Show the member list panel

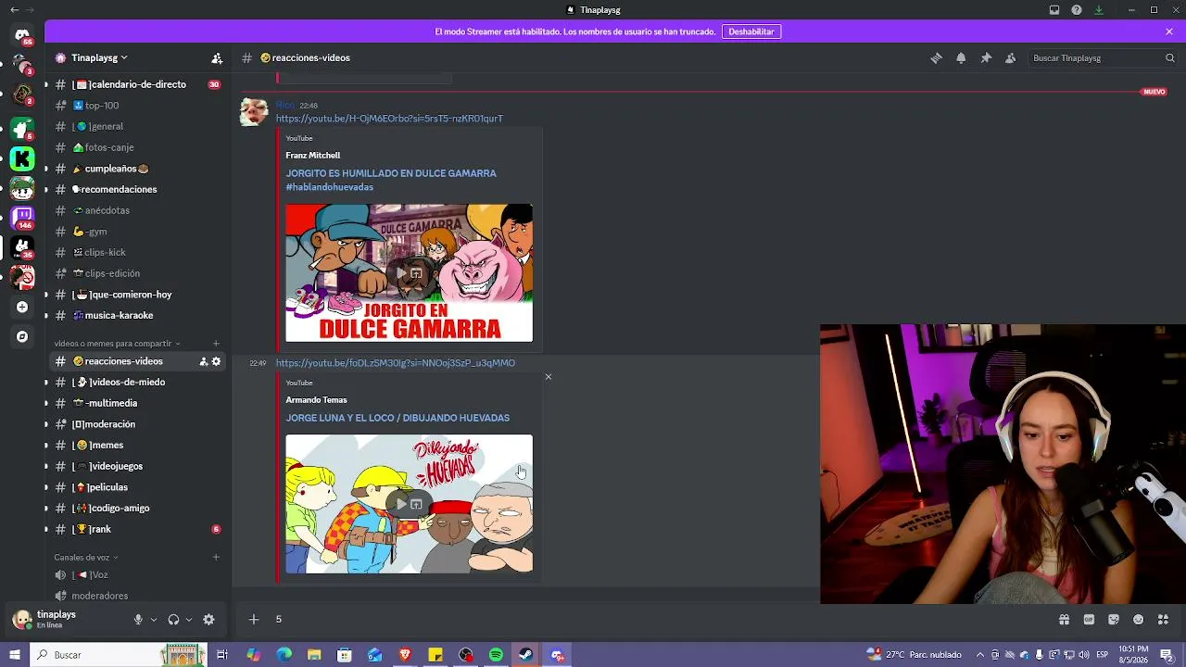(x=1011, y=57)
